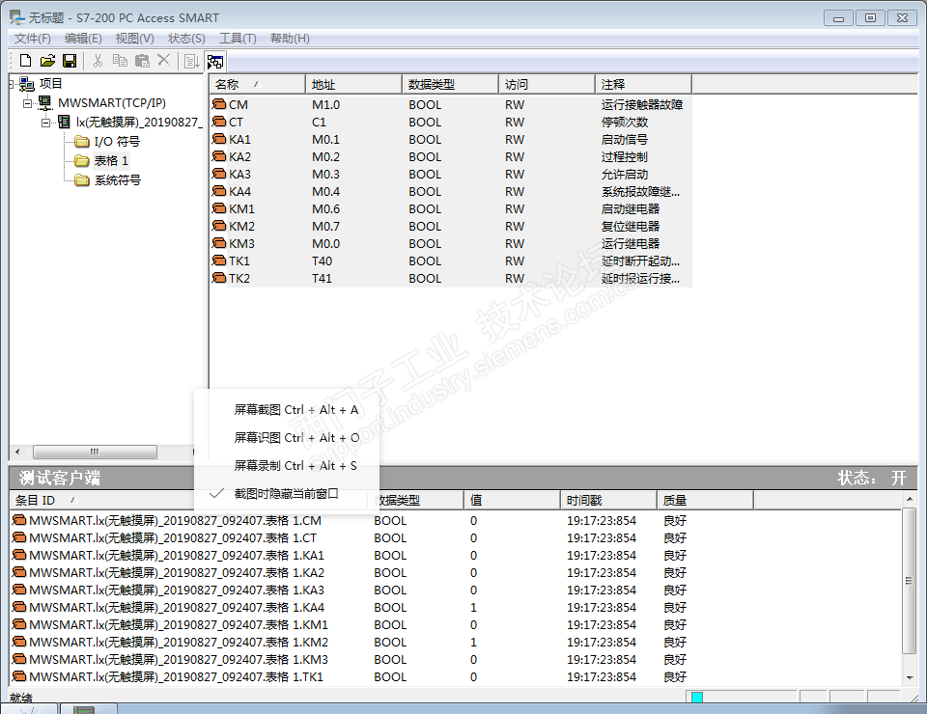
Task: Select the 表格 1 tree folder
Action: 110,160
